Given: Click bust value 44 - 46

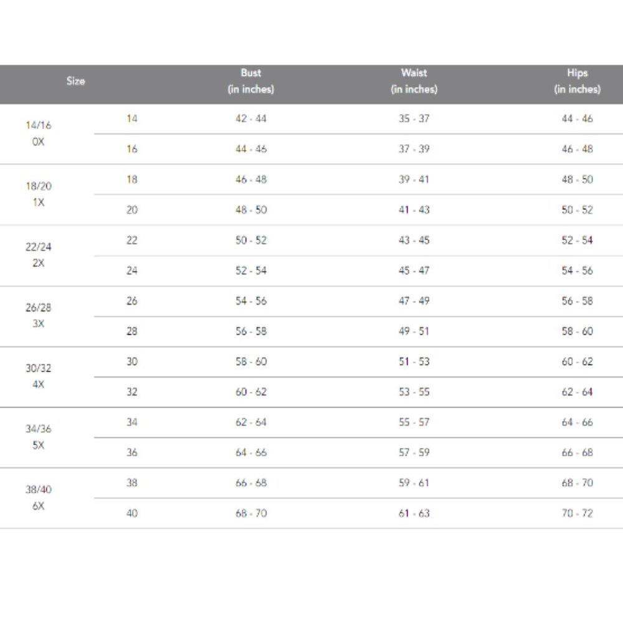Looking at the screenshot, I should pyautogui.click(x=251, y=149).
